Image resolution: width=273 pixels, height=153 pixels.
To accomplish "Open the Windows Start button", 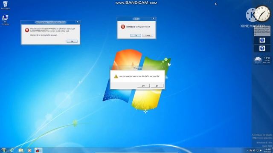I will point(4,150).
